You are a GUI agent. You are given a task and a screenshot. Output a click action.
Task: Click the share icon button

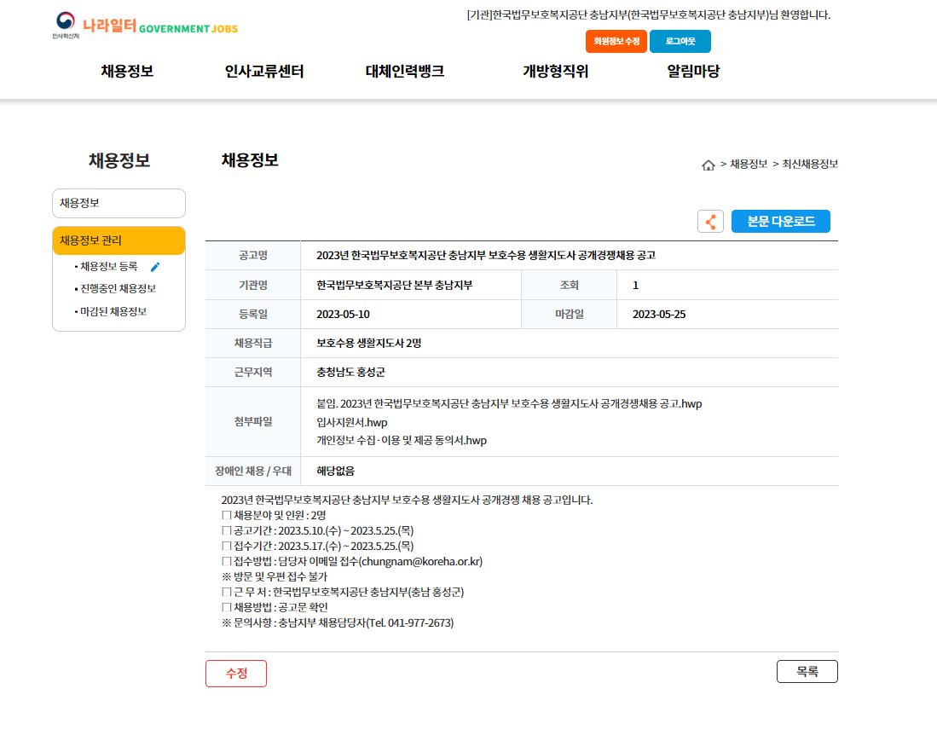click(710, 222)
